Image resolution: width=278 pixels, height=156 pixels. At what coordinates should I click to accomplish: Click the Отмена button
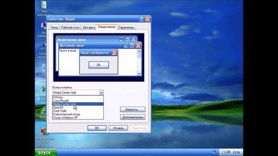[x=118, y=128]
